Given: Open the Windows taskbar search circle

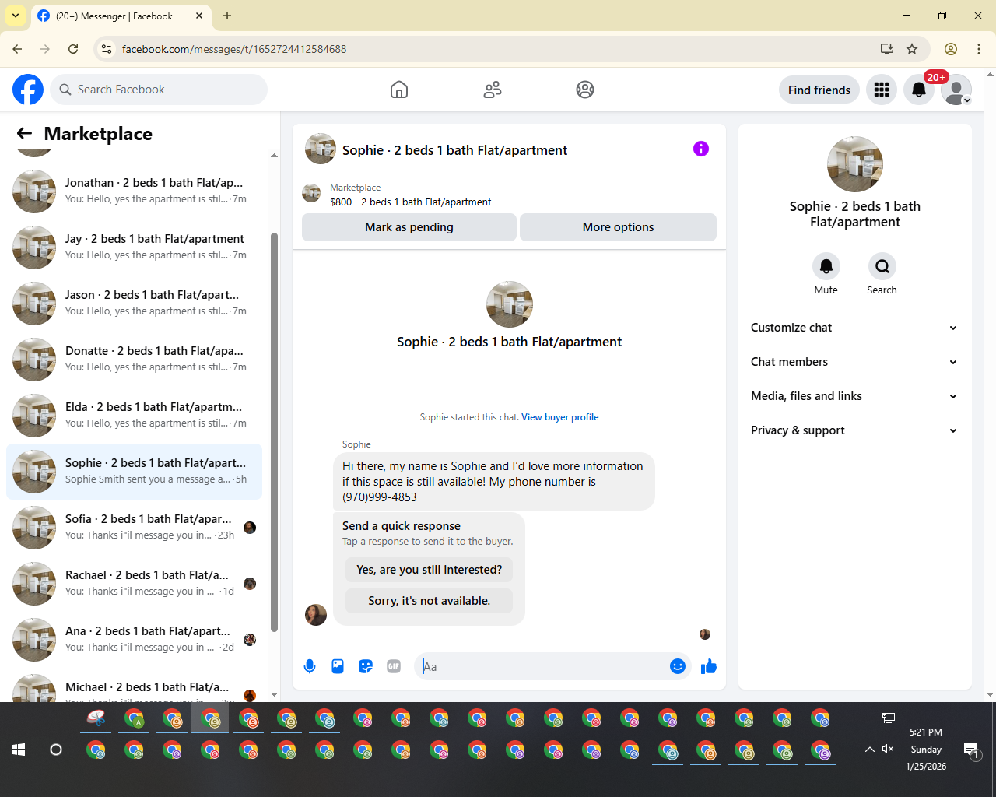Looking at the screenshot, I should 56,750.
